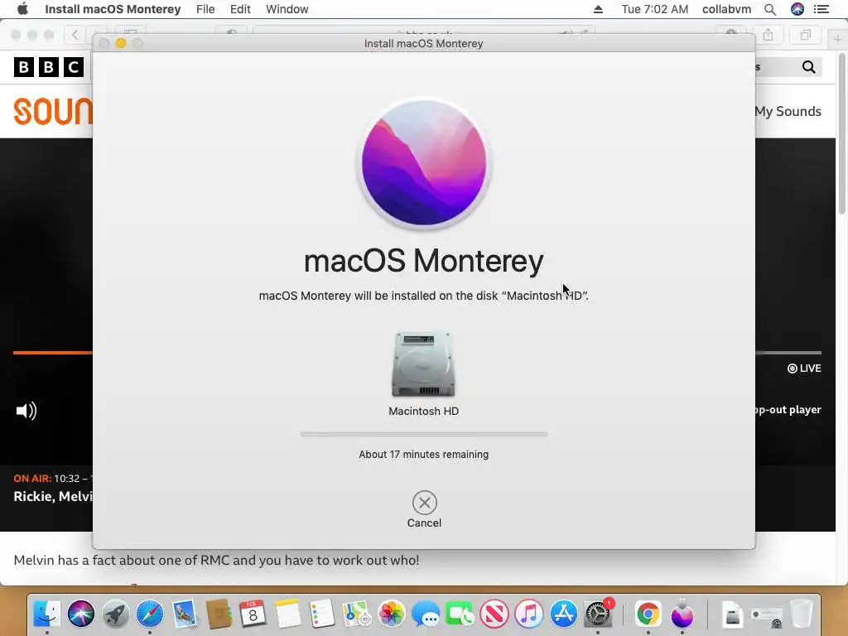Viewport: 848px width, 636px height.
Task: Open the Edit menu
Action: (240, 9)
